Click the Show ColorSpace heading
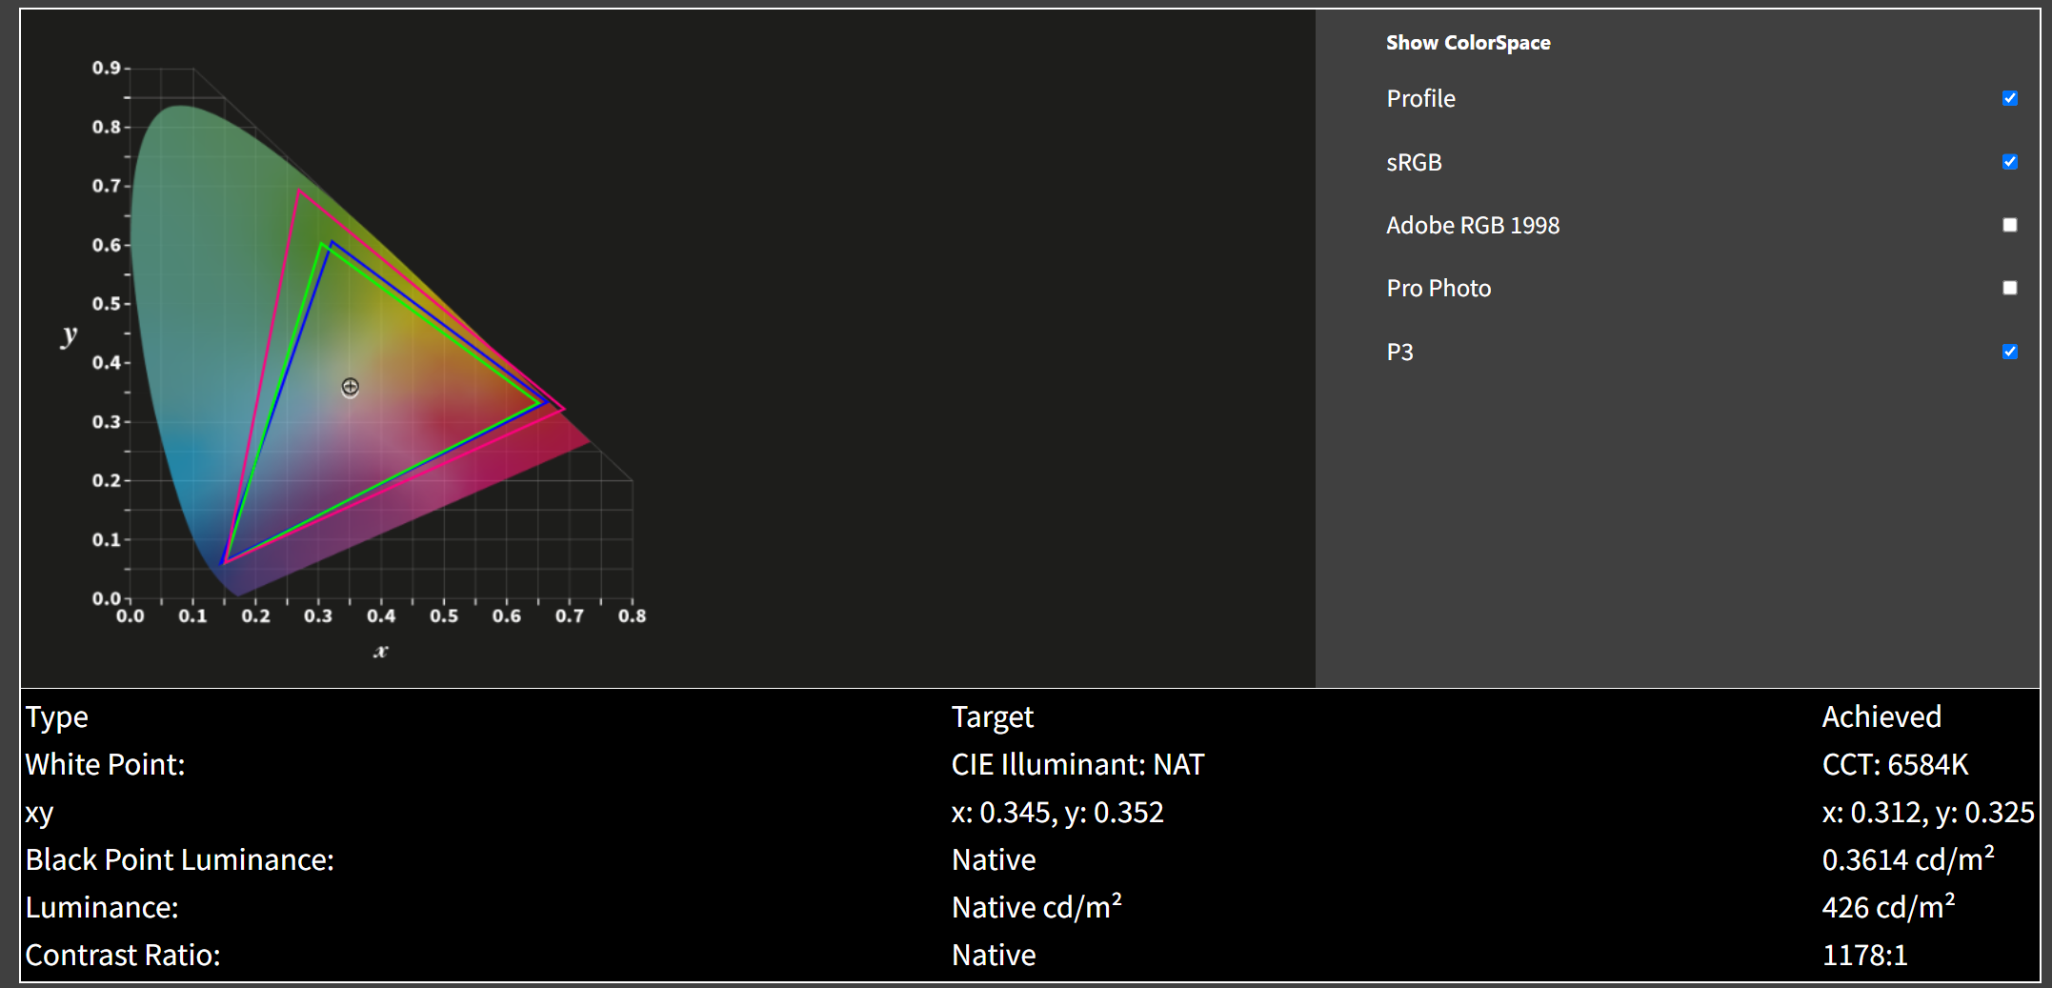2052x988 pixels. (1467, 43)
